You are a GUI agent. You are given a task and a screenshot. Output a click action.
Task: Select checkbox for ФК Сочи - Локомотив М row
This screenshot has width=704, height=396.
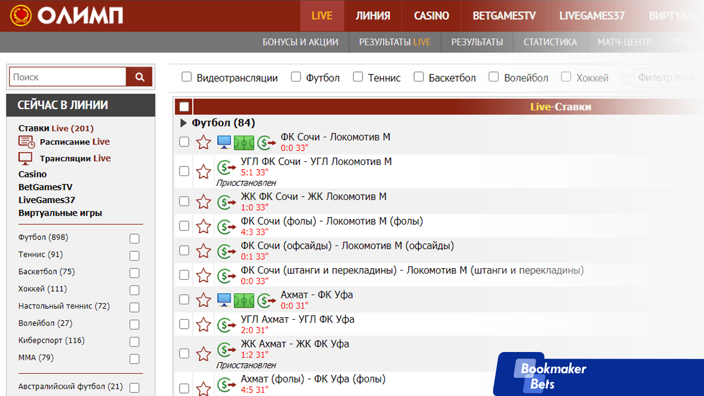[184, 141]
